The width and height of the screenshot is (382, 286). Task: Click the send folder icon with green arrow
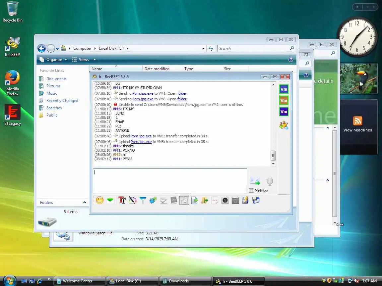tap(205, 200)
